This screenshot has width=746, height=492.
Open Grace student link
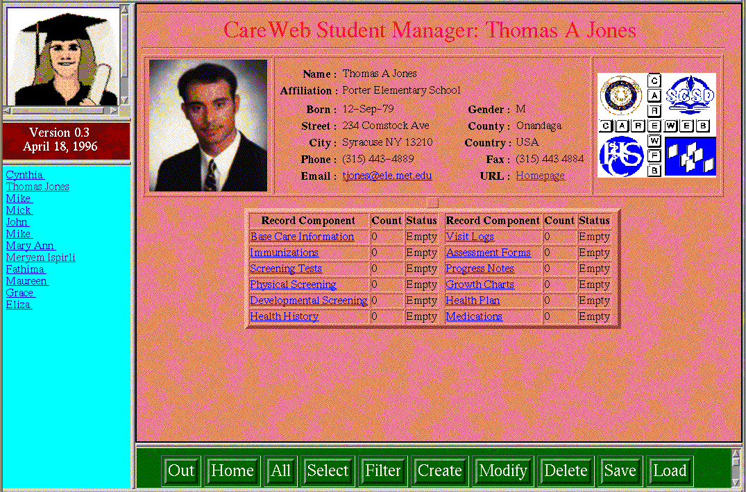pyautogui.click(x=20, y=293)
